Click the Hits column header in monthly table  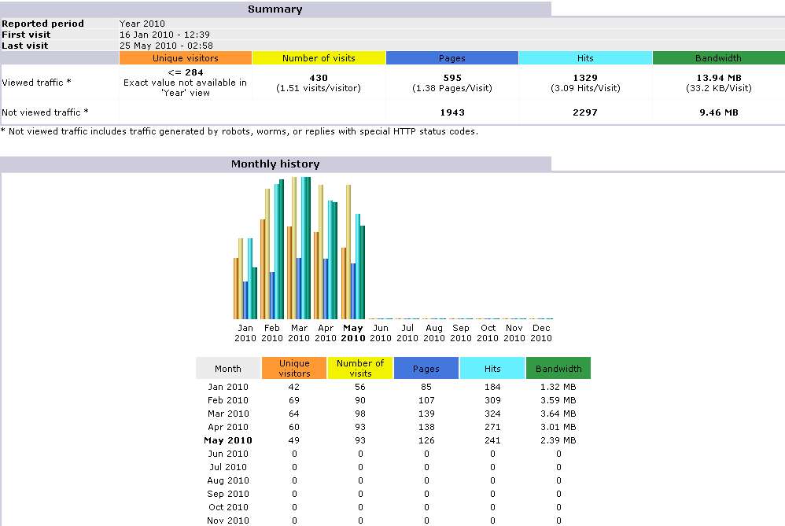click(x=492, y=369)
